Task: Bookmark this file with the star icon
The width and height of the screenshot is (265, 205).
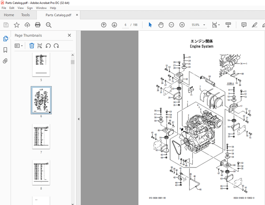Action: (x=17, y=25)
